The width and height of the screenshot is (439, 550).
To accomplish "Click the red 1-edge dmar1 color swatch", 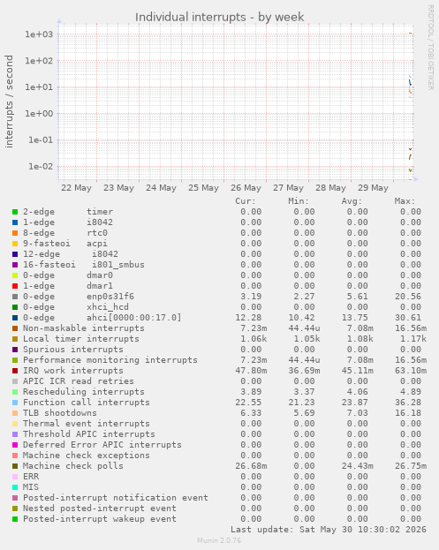I will click(x=15, y=286).
